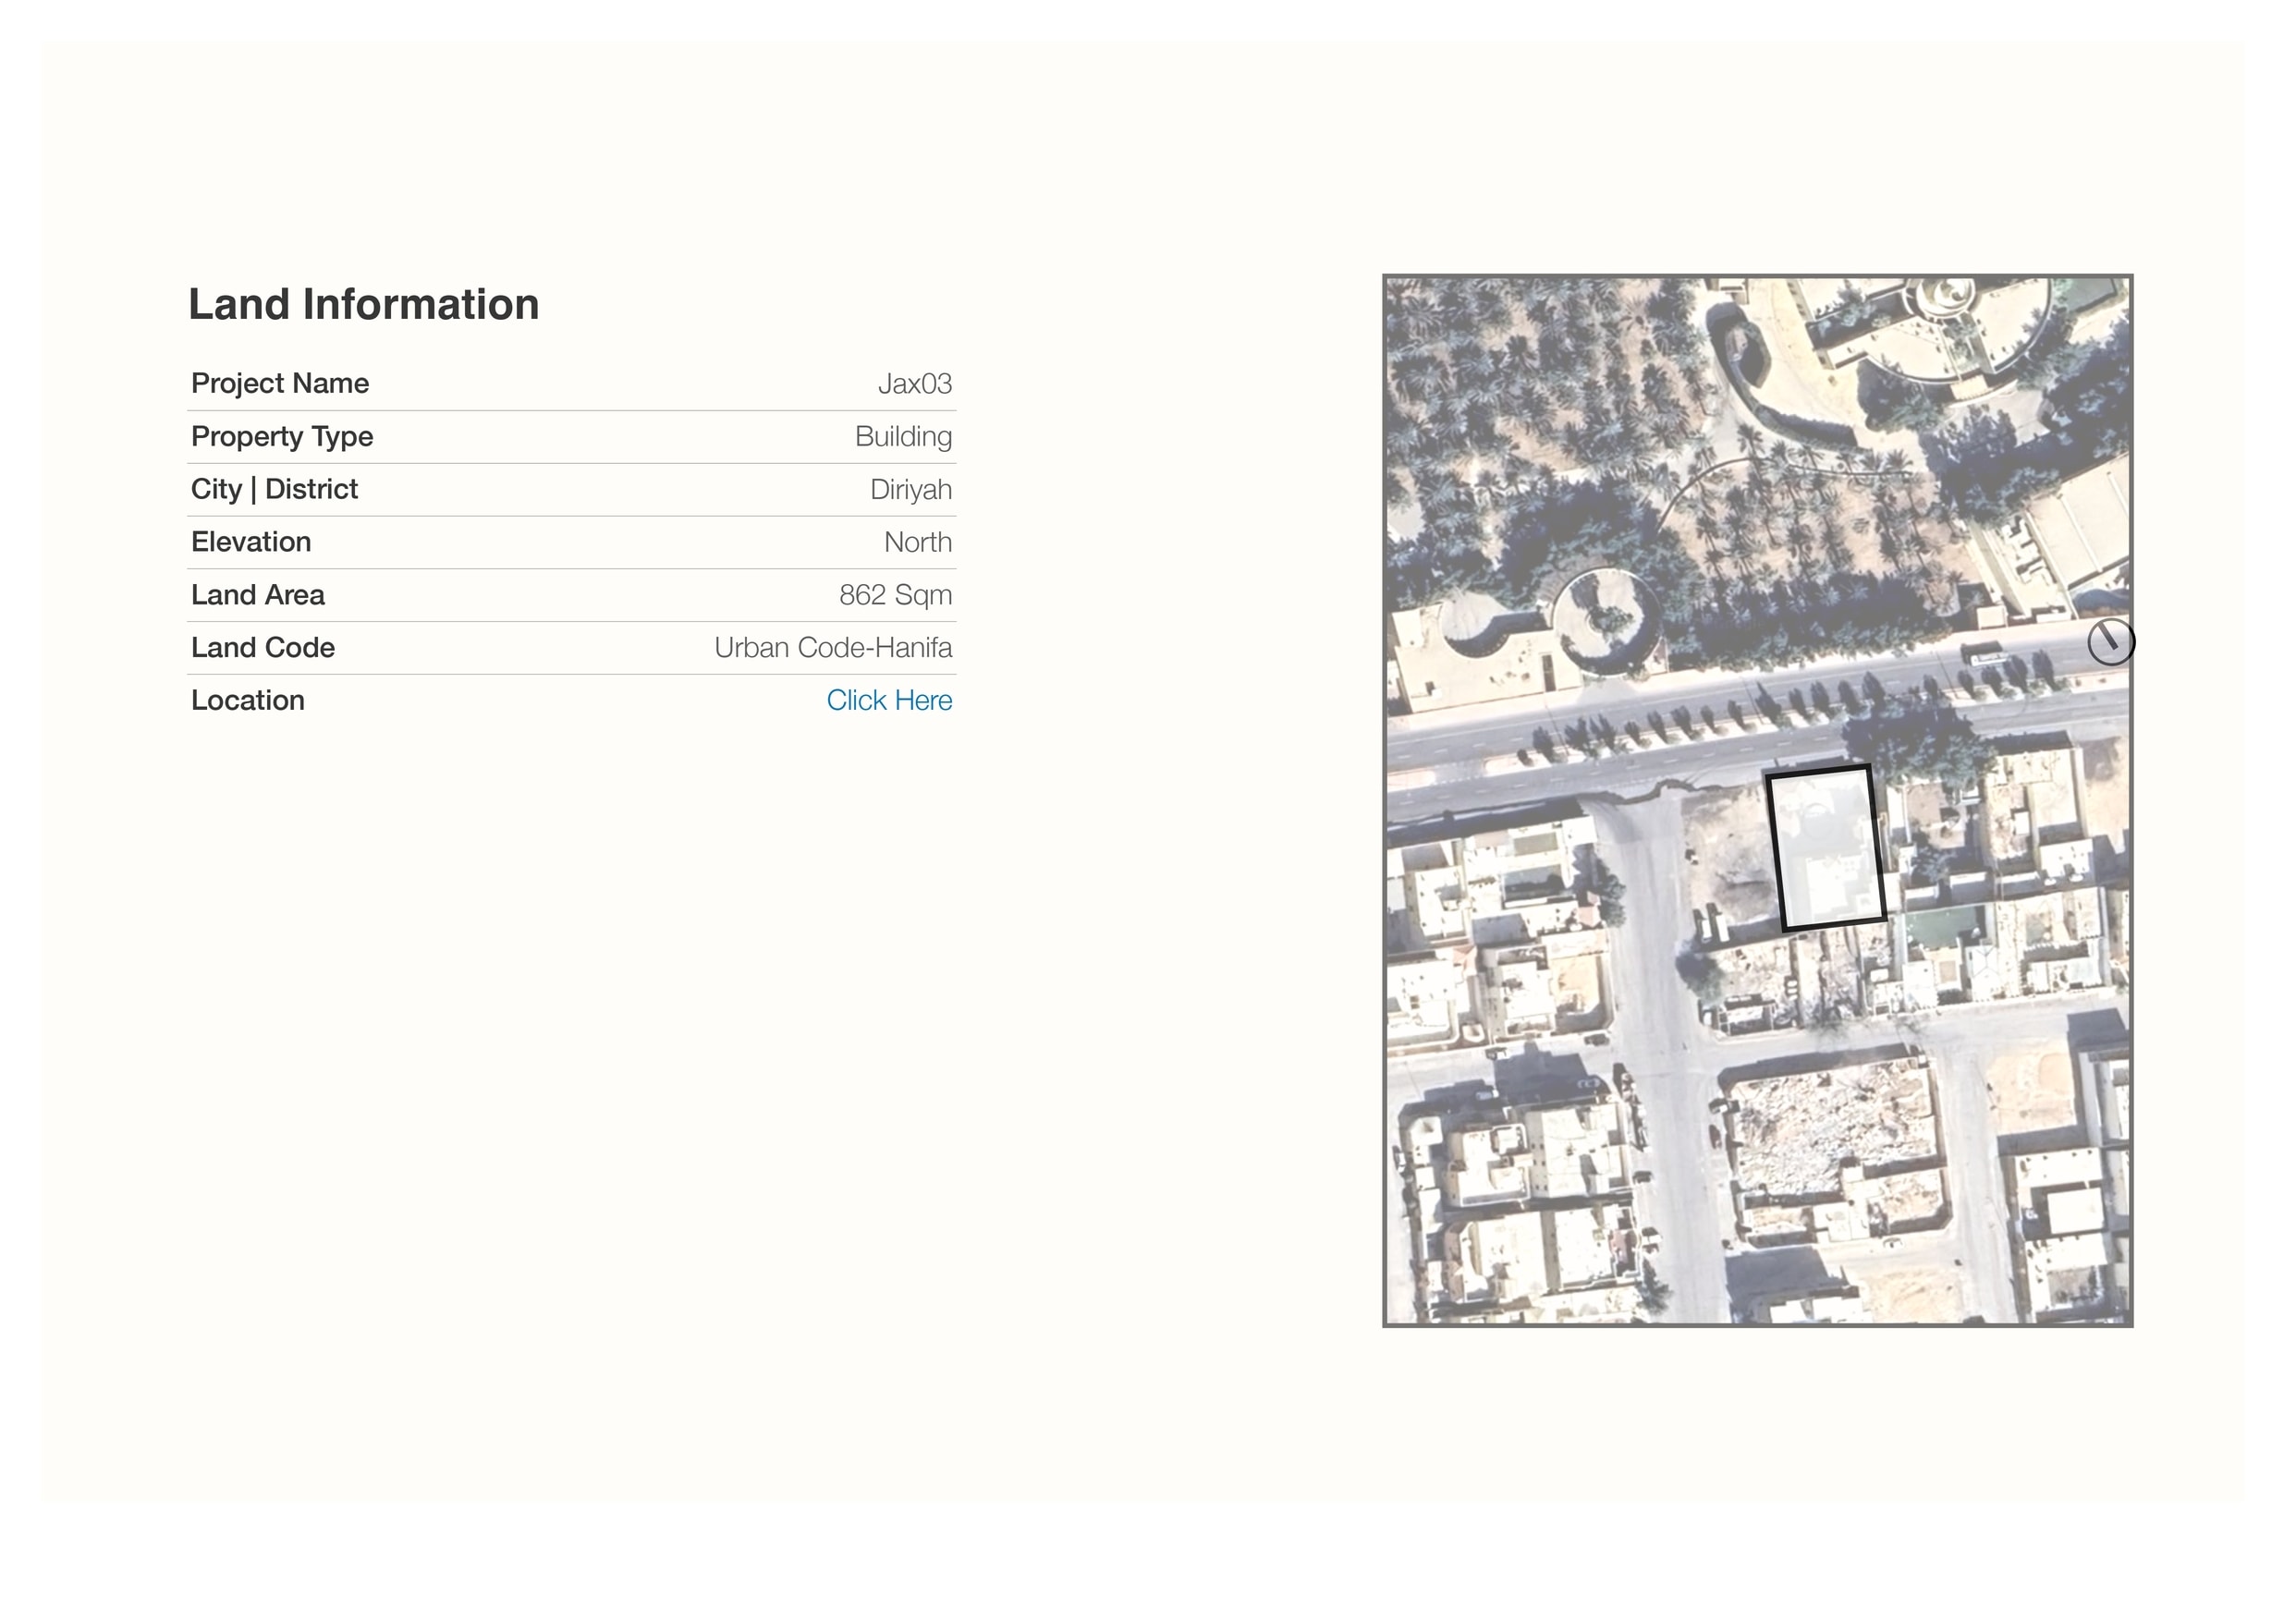Click the Land Area row

(257, 594)
